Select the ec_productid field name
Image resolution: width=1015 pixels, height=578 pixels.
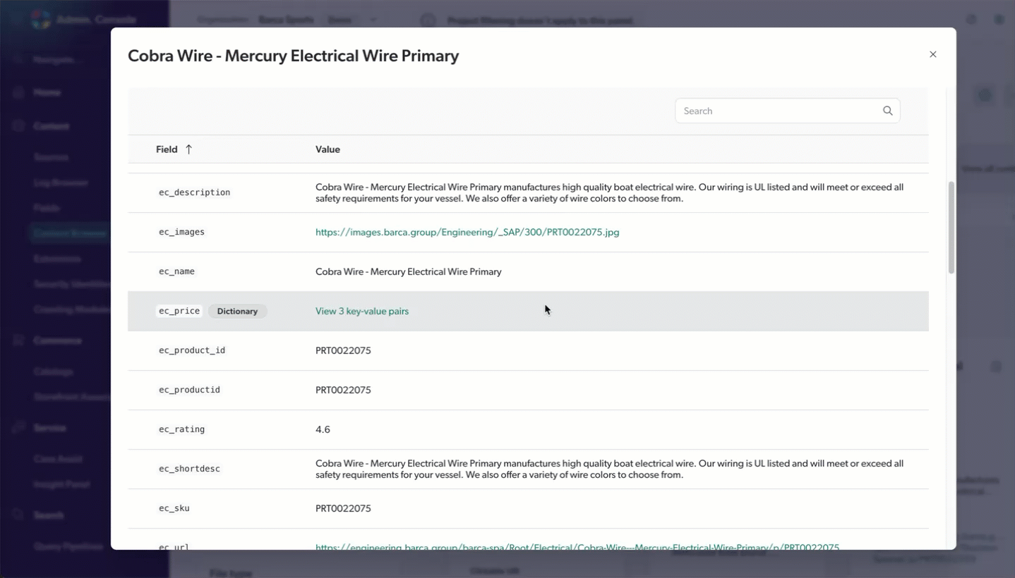point(189,390)
